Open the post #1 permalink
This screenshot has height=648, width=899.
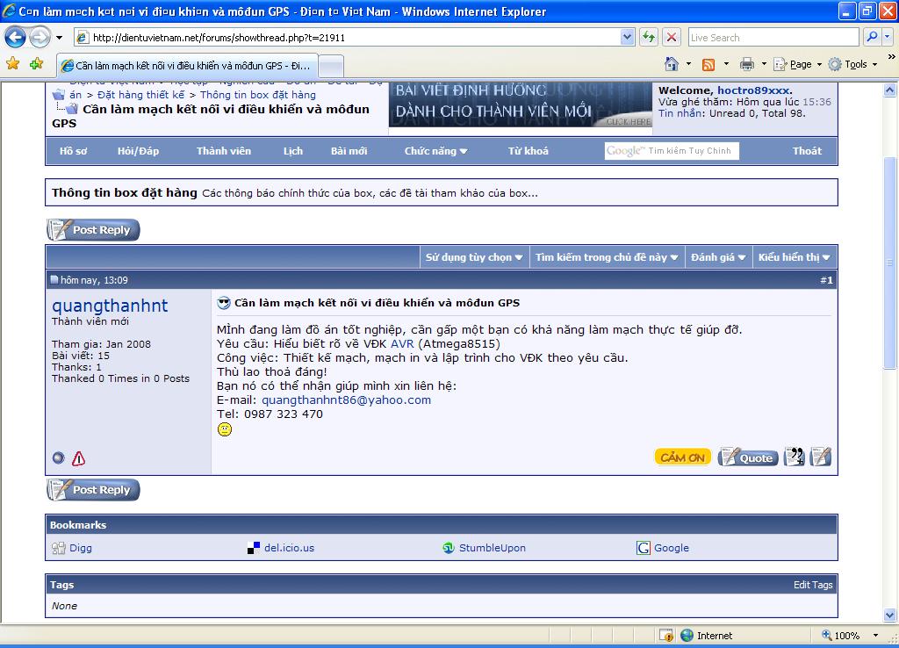tap(829, 280)
